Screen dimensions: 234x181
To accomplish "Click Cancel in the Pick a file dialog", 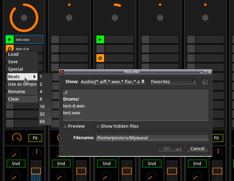I will tap(197, 149).
